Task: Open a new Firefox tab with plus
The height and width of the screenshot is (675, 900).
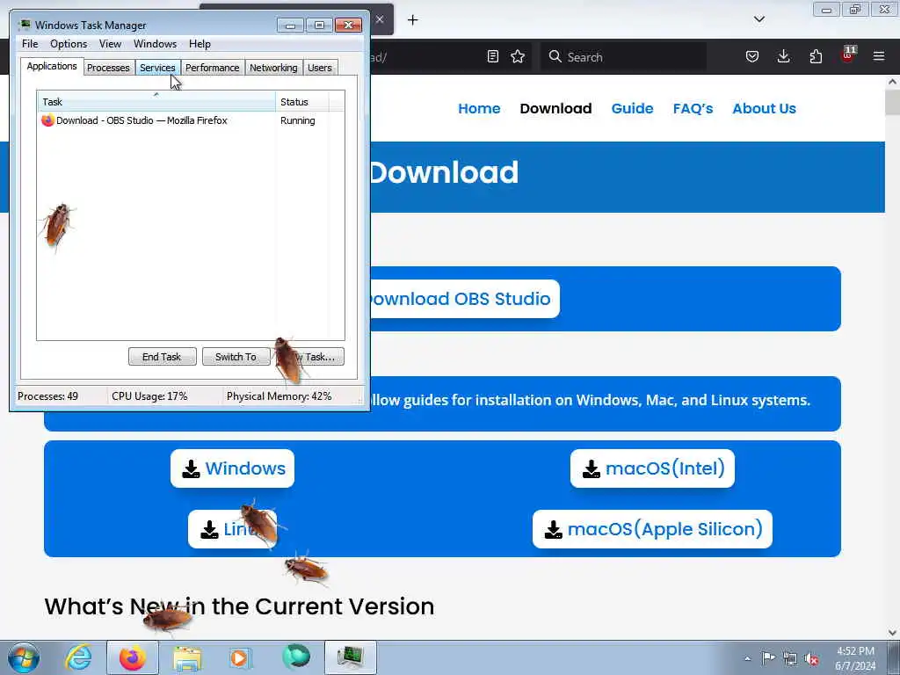Action: [x=413, y=20]
